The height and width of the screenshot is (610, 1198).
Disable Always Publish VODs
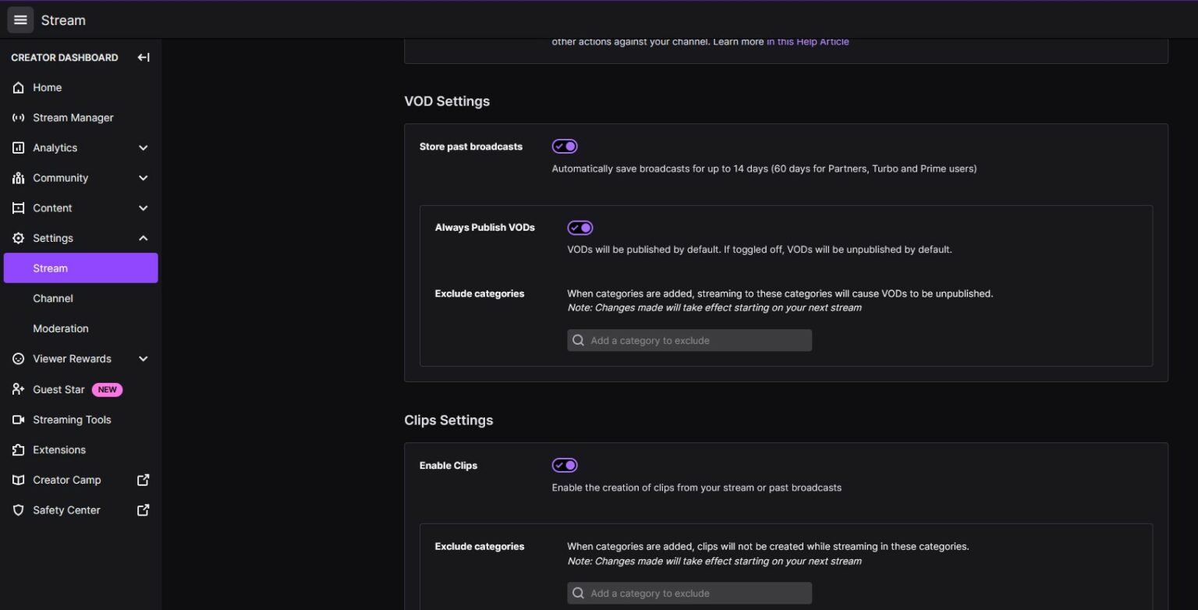580,227
